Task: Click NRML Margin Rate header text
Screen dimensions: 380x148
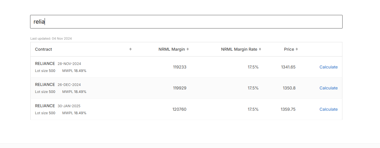Action: (x=239, y=49)
